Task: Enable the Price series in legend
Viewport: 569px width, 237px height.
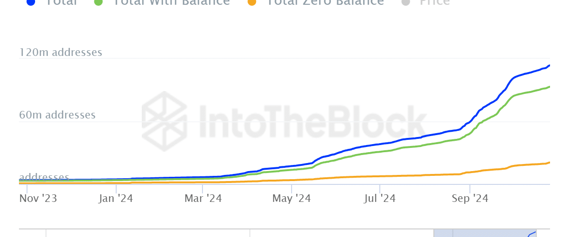Action: (435, 2)
